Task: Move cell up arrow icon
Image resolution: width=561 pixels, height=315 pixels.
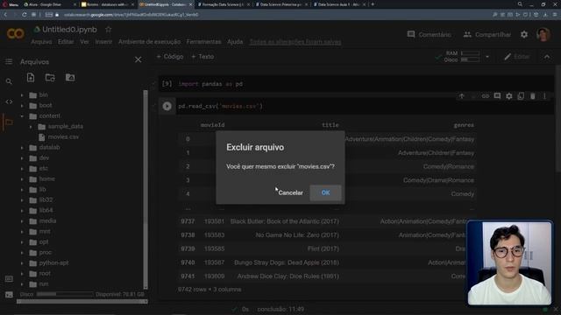Action: click(x=462, y=96)
